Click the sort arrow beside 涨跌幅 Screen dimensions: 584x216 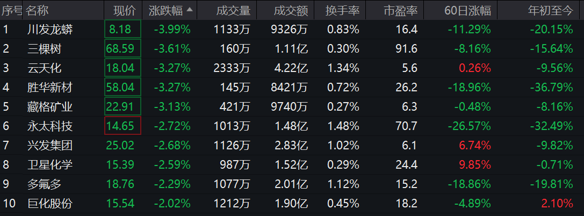(x=190, y=10)
